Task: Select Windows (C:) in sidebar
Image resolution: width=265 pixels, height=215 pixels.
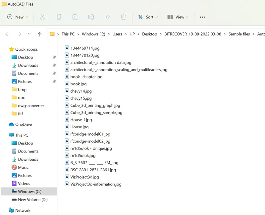Action: (x=29, y=192)
